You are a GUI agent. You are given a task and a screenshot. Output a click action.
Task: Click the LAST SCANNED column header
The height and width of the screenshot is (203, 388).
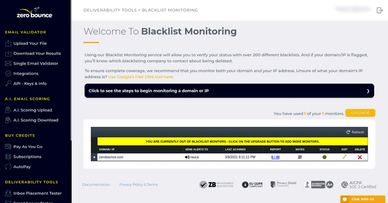pos(235,149)
